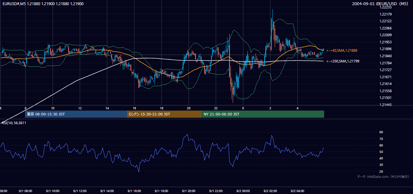413x194 pixels.
Task: Click price axis value 1.21445
Action: coord(386,105)
